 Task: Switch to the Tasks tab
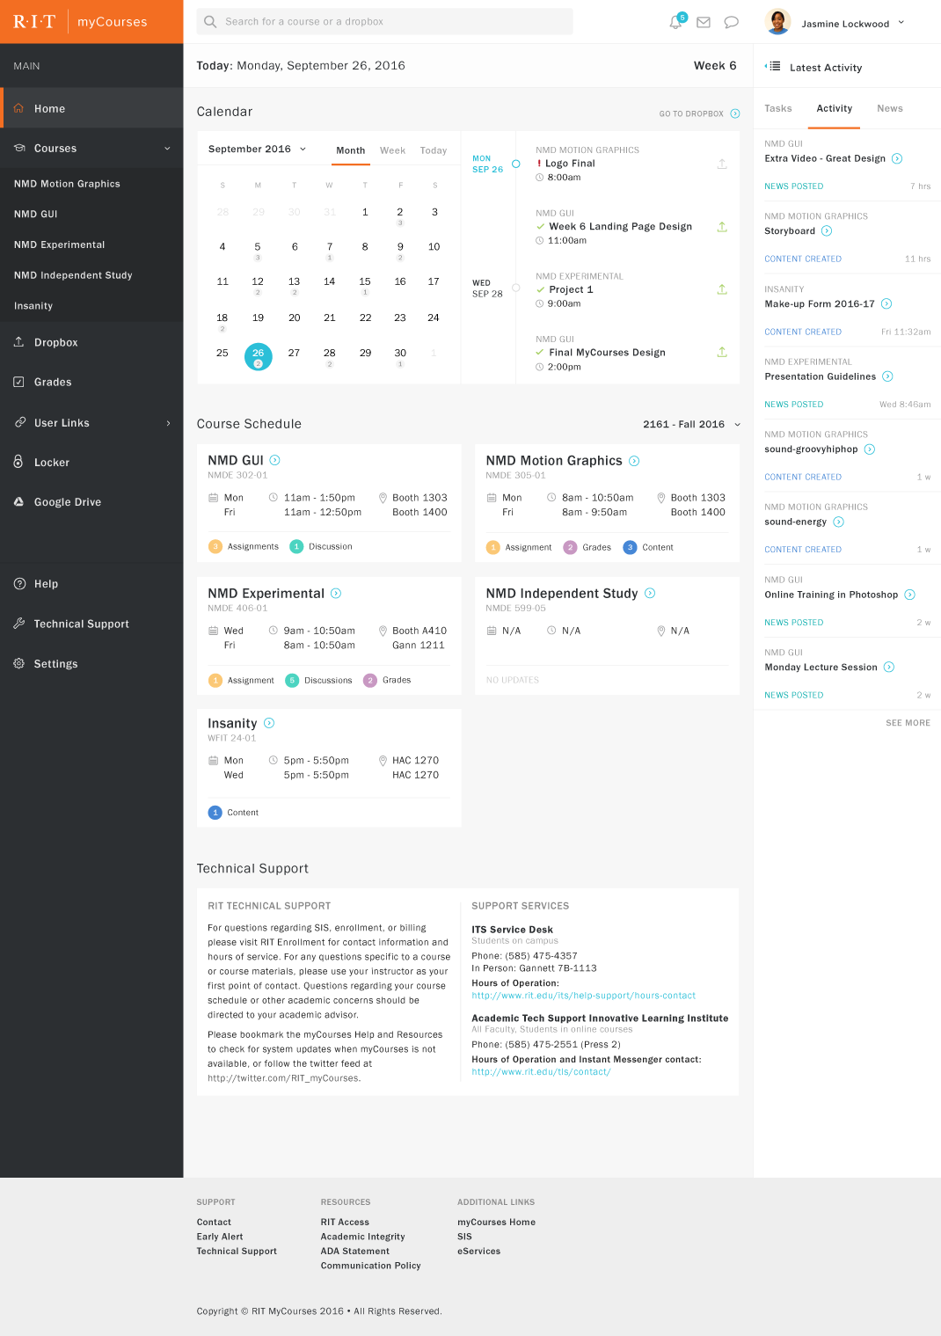[778, 108]
